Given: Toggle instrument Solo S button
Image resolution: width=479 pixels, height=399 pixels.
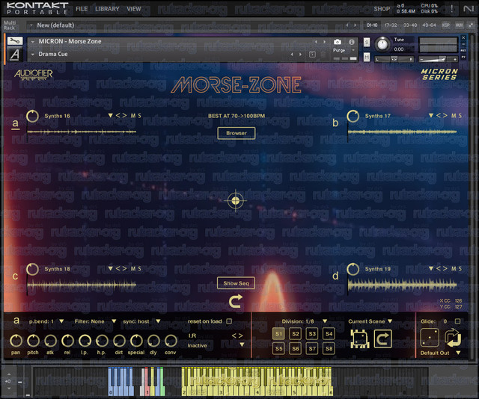Looking at the screenshot, I should [x=367, y=42].
